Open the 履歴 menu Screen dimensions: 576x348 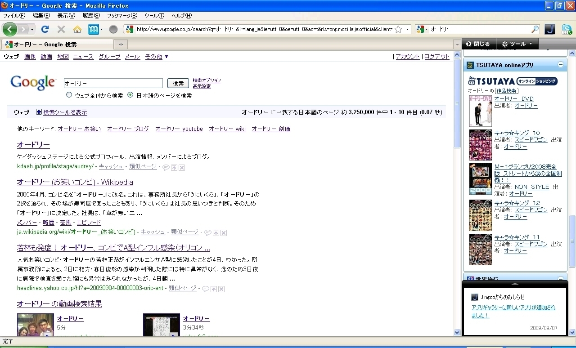[91, 16]
